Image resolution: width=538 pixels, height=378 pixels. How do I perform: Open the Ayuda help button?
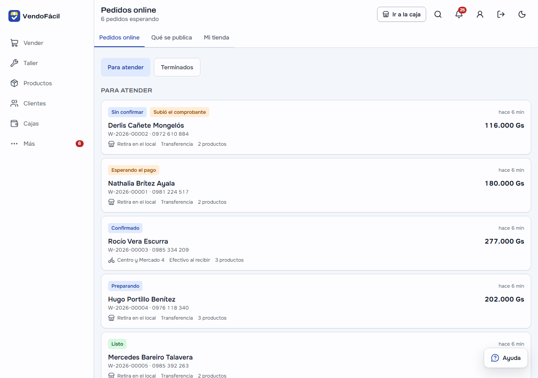coord(506,358)
